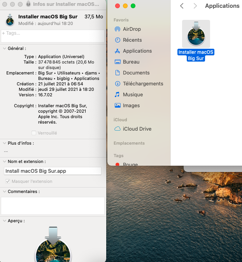Click the Bureau desktop icon in sidebar
242x262 pixels.
click(x=117, y=62)
